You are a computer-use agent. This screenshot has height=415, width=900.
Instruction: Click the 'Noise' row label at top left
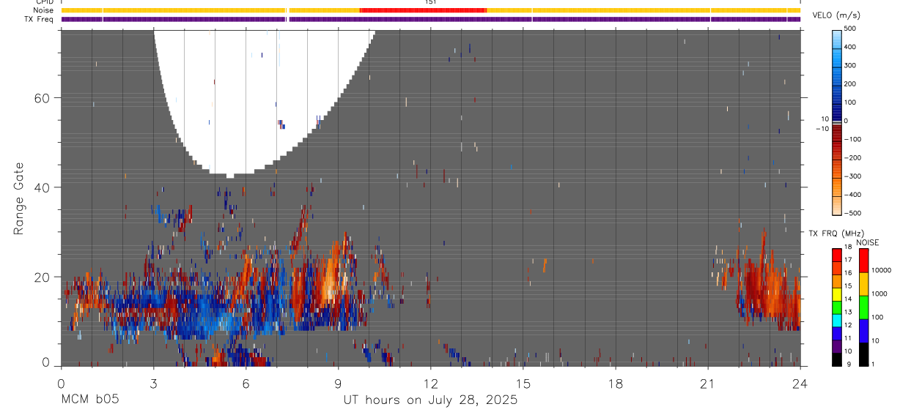tap(44, 10)
